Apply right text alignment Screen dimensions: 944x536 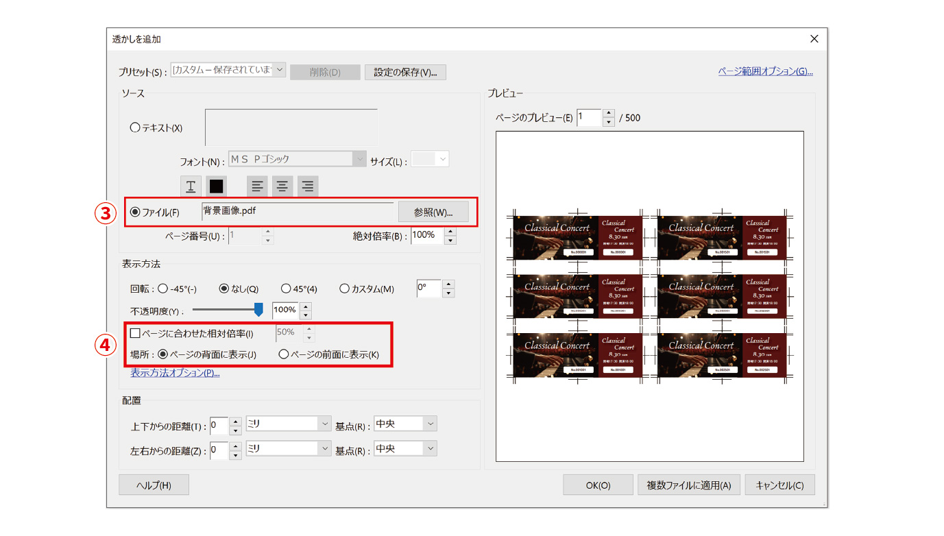pyautogui.click(x=307, y=186)
